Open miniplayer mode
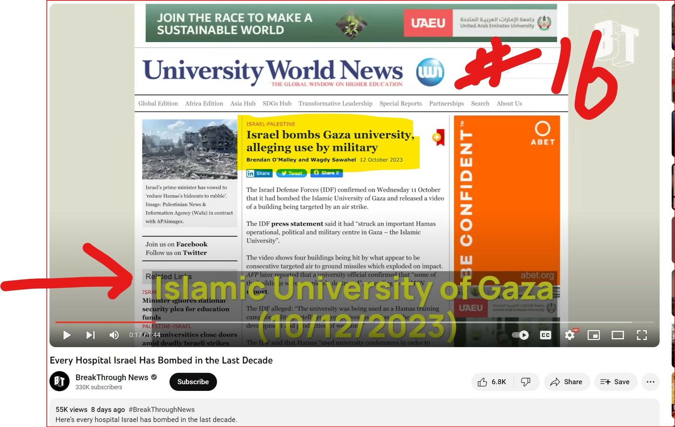 point(593,335)
